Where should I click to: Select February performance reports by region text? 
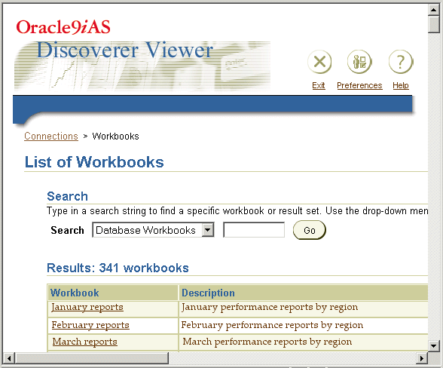(x=272, y=325)
